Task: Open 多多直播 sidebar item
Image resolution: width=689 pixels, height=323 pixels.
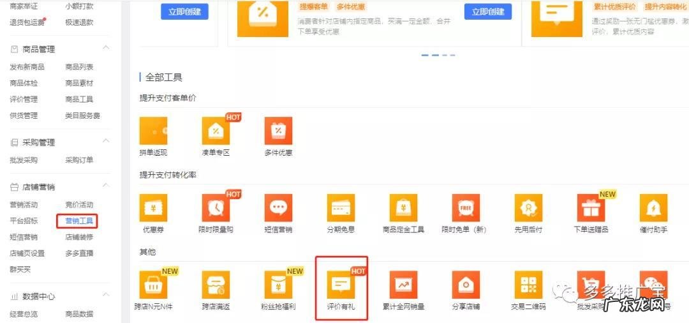Action: pos(79,253)
